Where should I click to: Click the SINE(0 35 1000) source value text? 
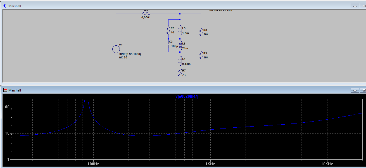click(x=130, y=54)
